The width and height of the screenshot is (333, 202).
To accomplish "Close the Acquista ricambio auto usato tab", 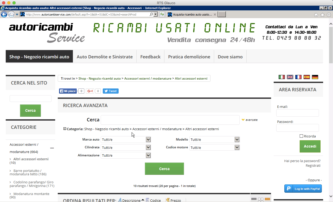I will 215,15.
